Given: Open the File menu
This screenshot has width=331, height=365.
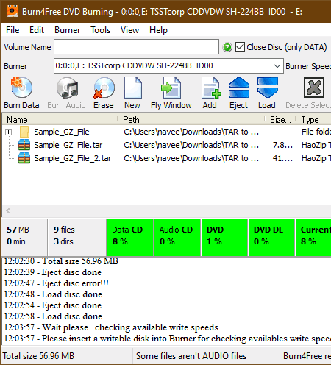Looking at the screenshot, I should (x=13, y=30).
